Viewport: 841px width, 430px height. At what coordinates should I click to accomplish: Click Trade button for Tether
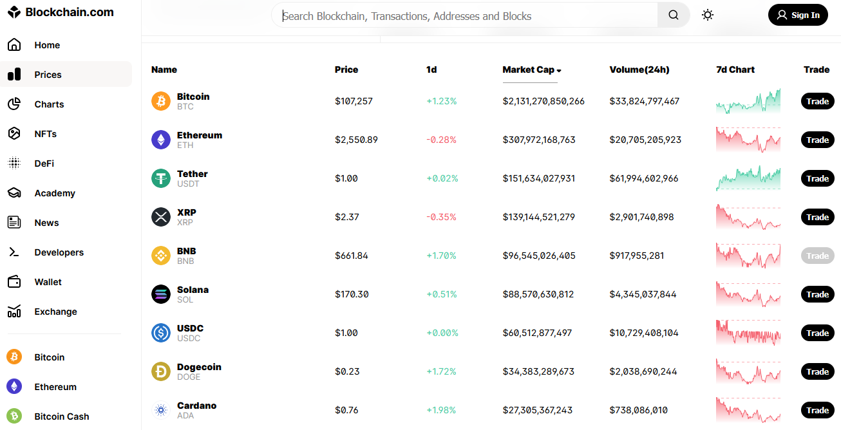(x=818, y=178)
